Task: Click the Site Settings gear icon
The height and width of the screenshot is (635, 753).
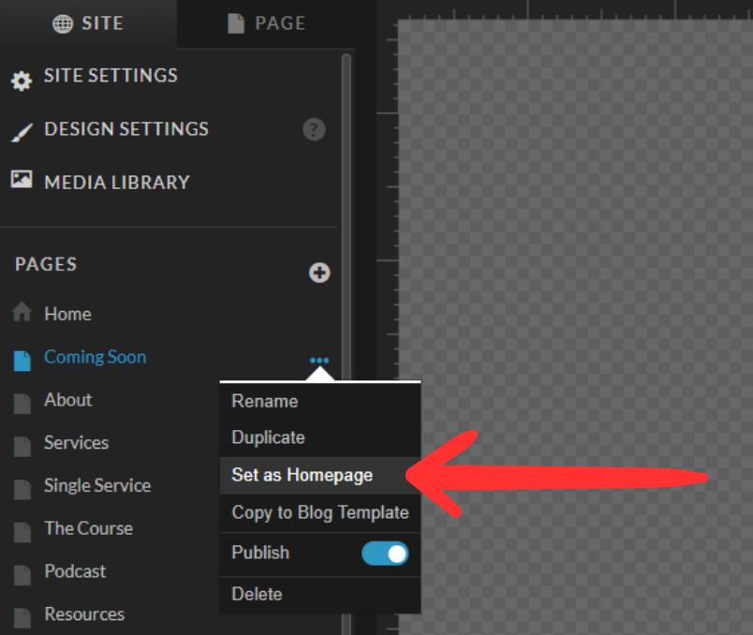Action: tap(22, 81)
